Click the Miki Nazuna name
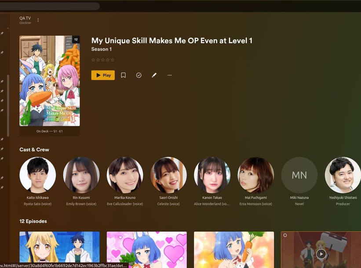Screen dimensions: 361x268 point(299,198)
